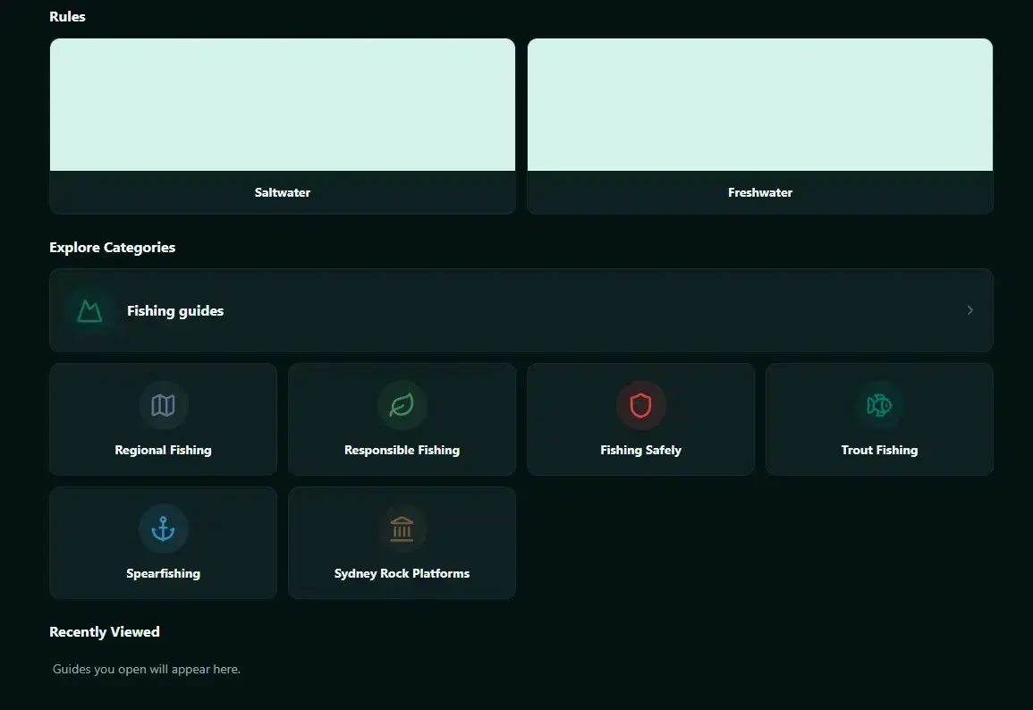Expand Fishing guides using the chevron arrow
Screen dimensions: 1033x710
tap(969, 310)
